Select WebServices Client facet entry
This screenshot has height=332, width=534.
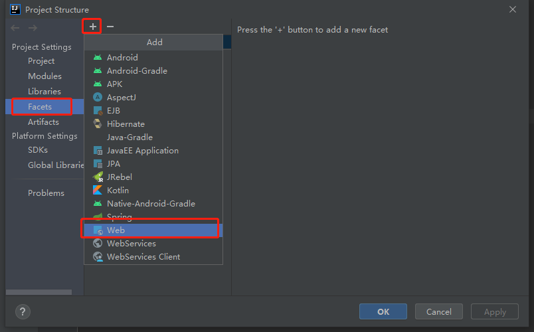[153, 257]
